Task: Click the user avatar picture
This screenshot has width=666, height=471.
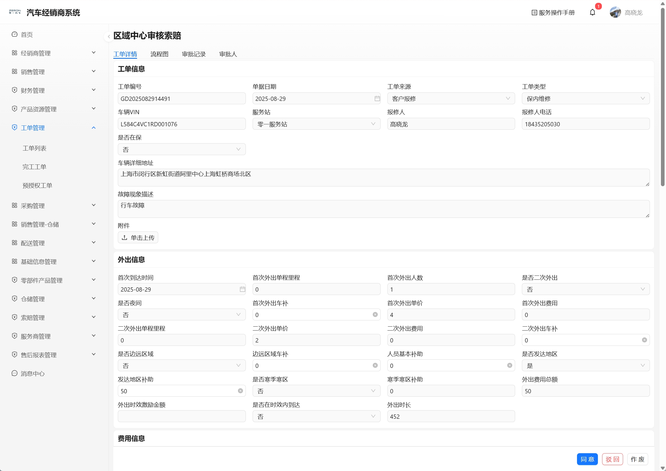Action: click(615, 12)
